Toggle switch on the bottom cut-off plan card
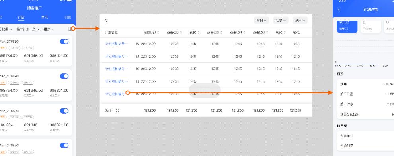This screenshot has width=394, height=156. click(x=64, y=145)
